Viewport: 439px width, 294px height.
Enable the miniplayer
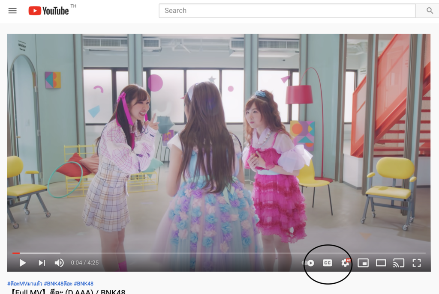(363, 263)
